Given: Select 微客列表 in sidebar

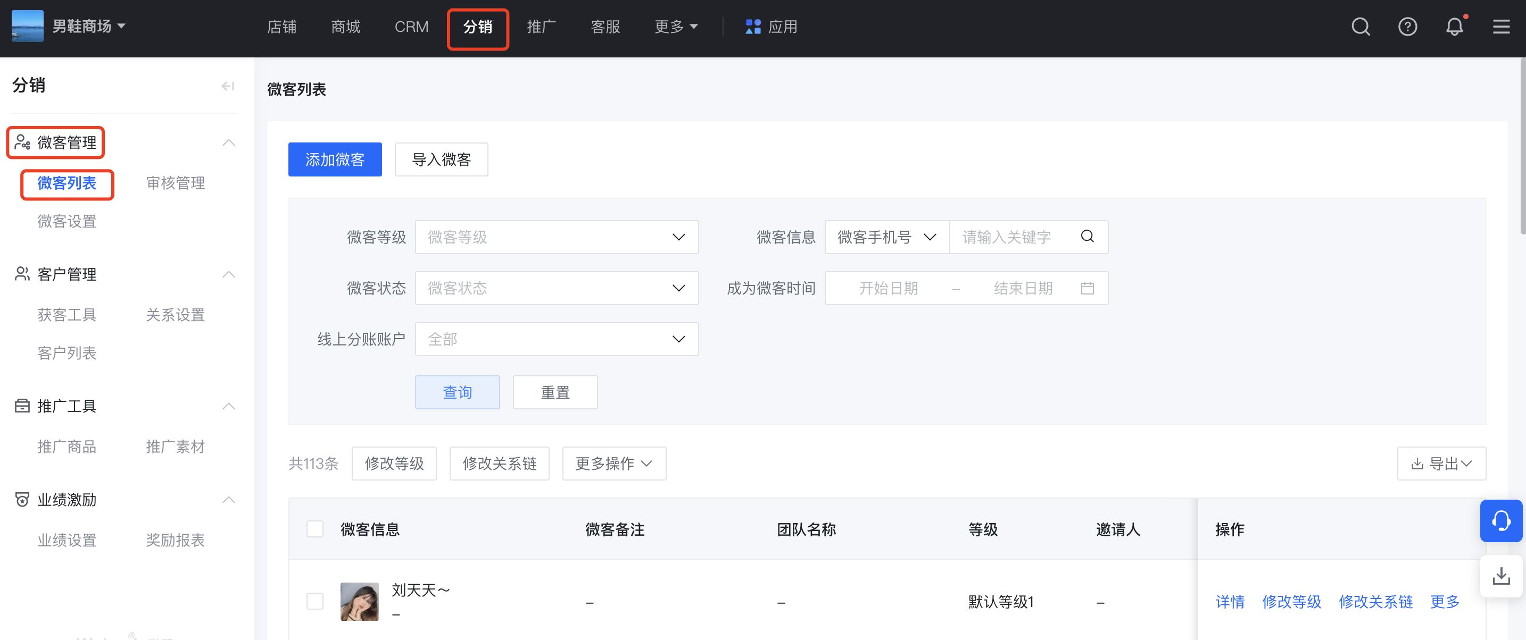Looking at the screenshot, I should (67, 183).
